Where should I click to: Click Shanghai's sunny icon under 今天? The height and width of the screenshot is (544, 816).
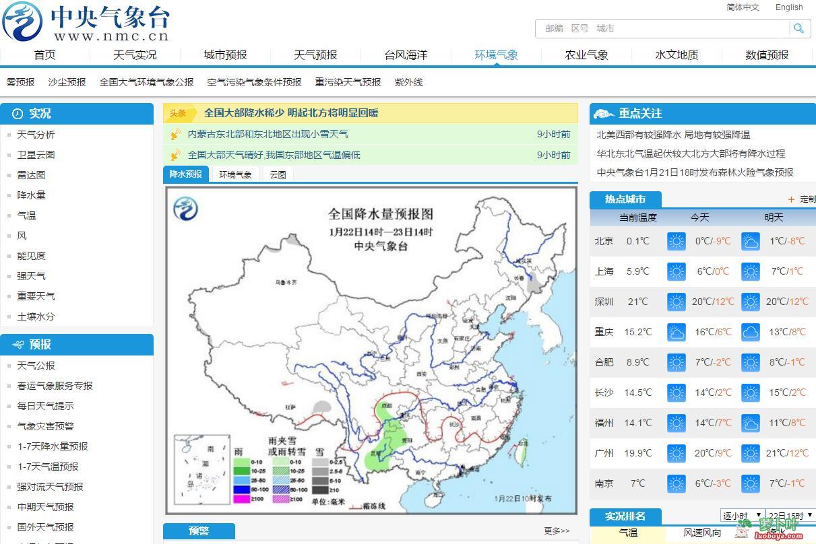tap(676, 271)
